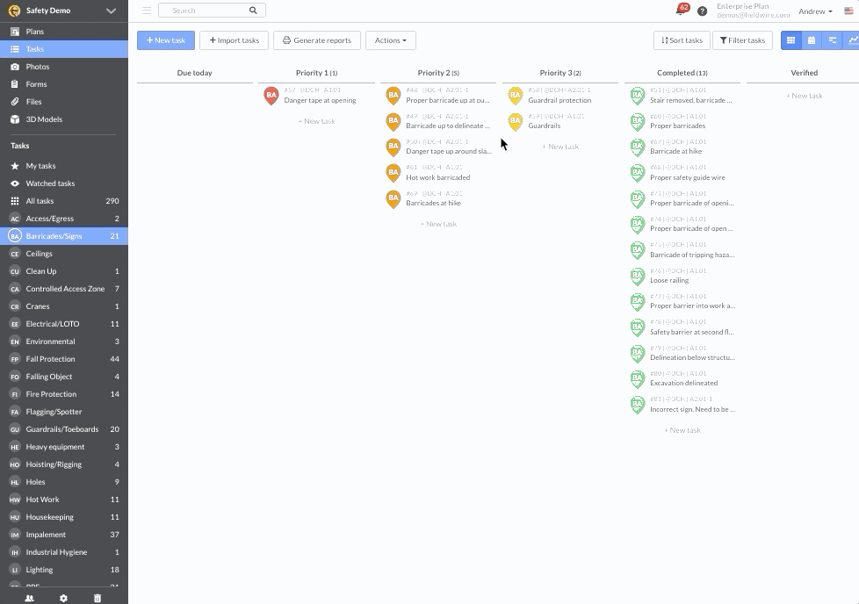Select Fall Protection category
Screen dimensions: 859x604
click(50, 359)
